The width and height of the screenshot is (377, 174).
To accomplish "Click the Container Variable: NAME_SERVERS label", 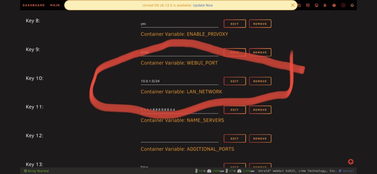I will (x=182, y=120).
